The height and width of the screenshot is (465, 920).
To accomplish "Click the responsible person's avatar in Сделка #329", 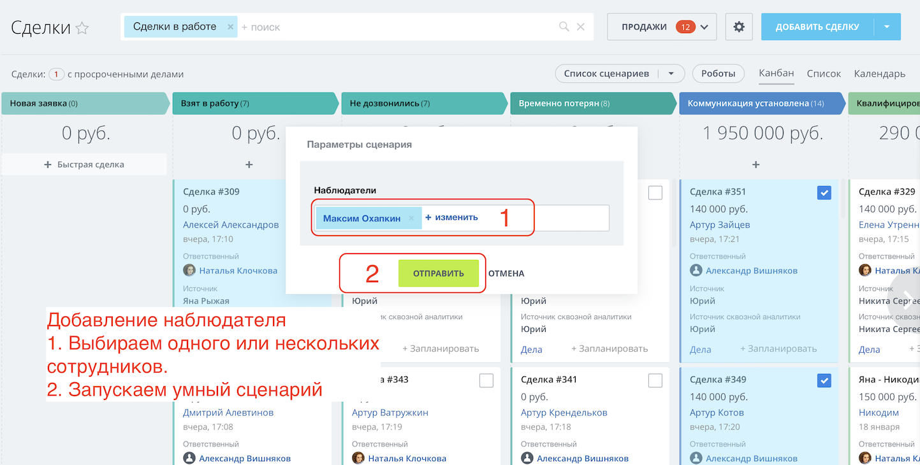I will click(865, 270).
